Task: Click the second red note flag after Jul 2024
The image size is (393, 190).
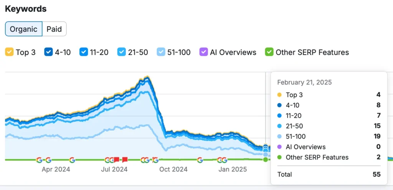Action: 125,160
